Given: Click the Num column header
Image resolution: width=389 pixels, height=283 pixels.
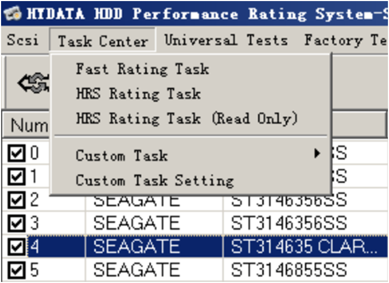Looking at the screenshot, I should 26,125.
